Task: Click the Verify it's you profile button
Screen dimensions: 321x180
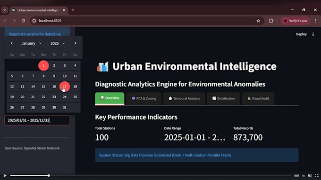Action: 295,21
